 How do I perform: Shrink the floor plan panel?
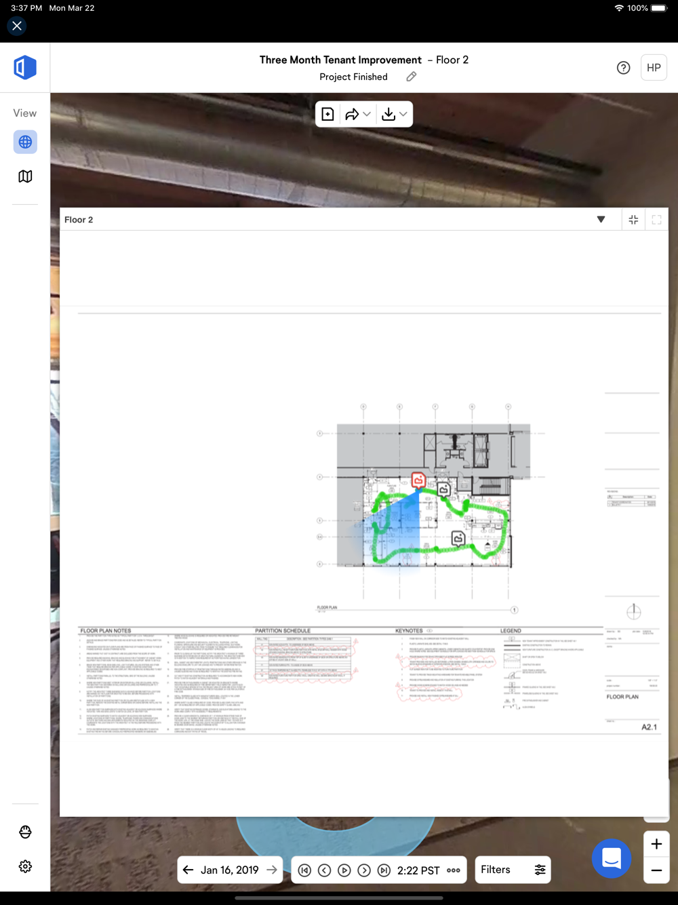coord(633,219)
